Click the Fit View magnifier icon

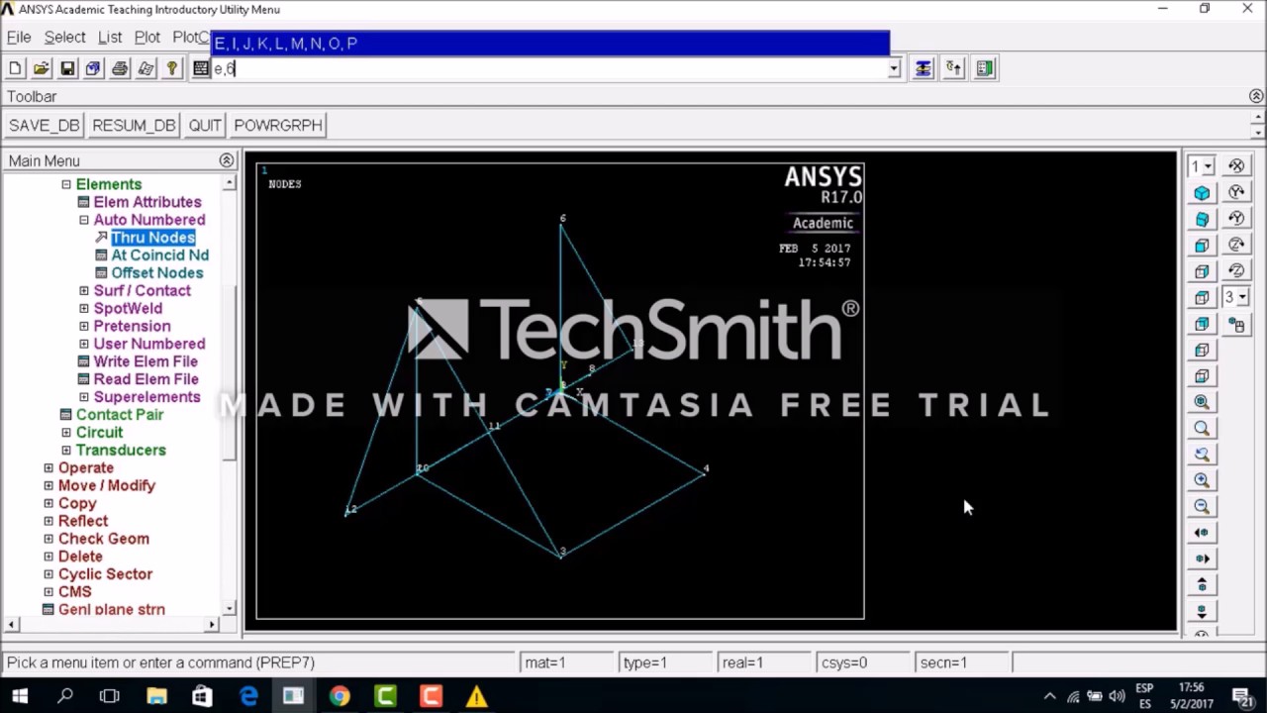(1202, 402)
